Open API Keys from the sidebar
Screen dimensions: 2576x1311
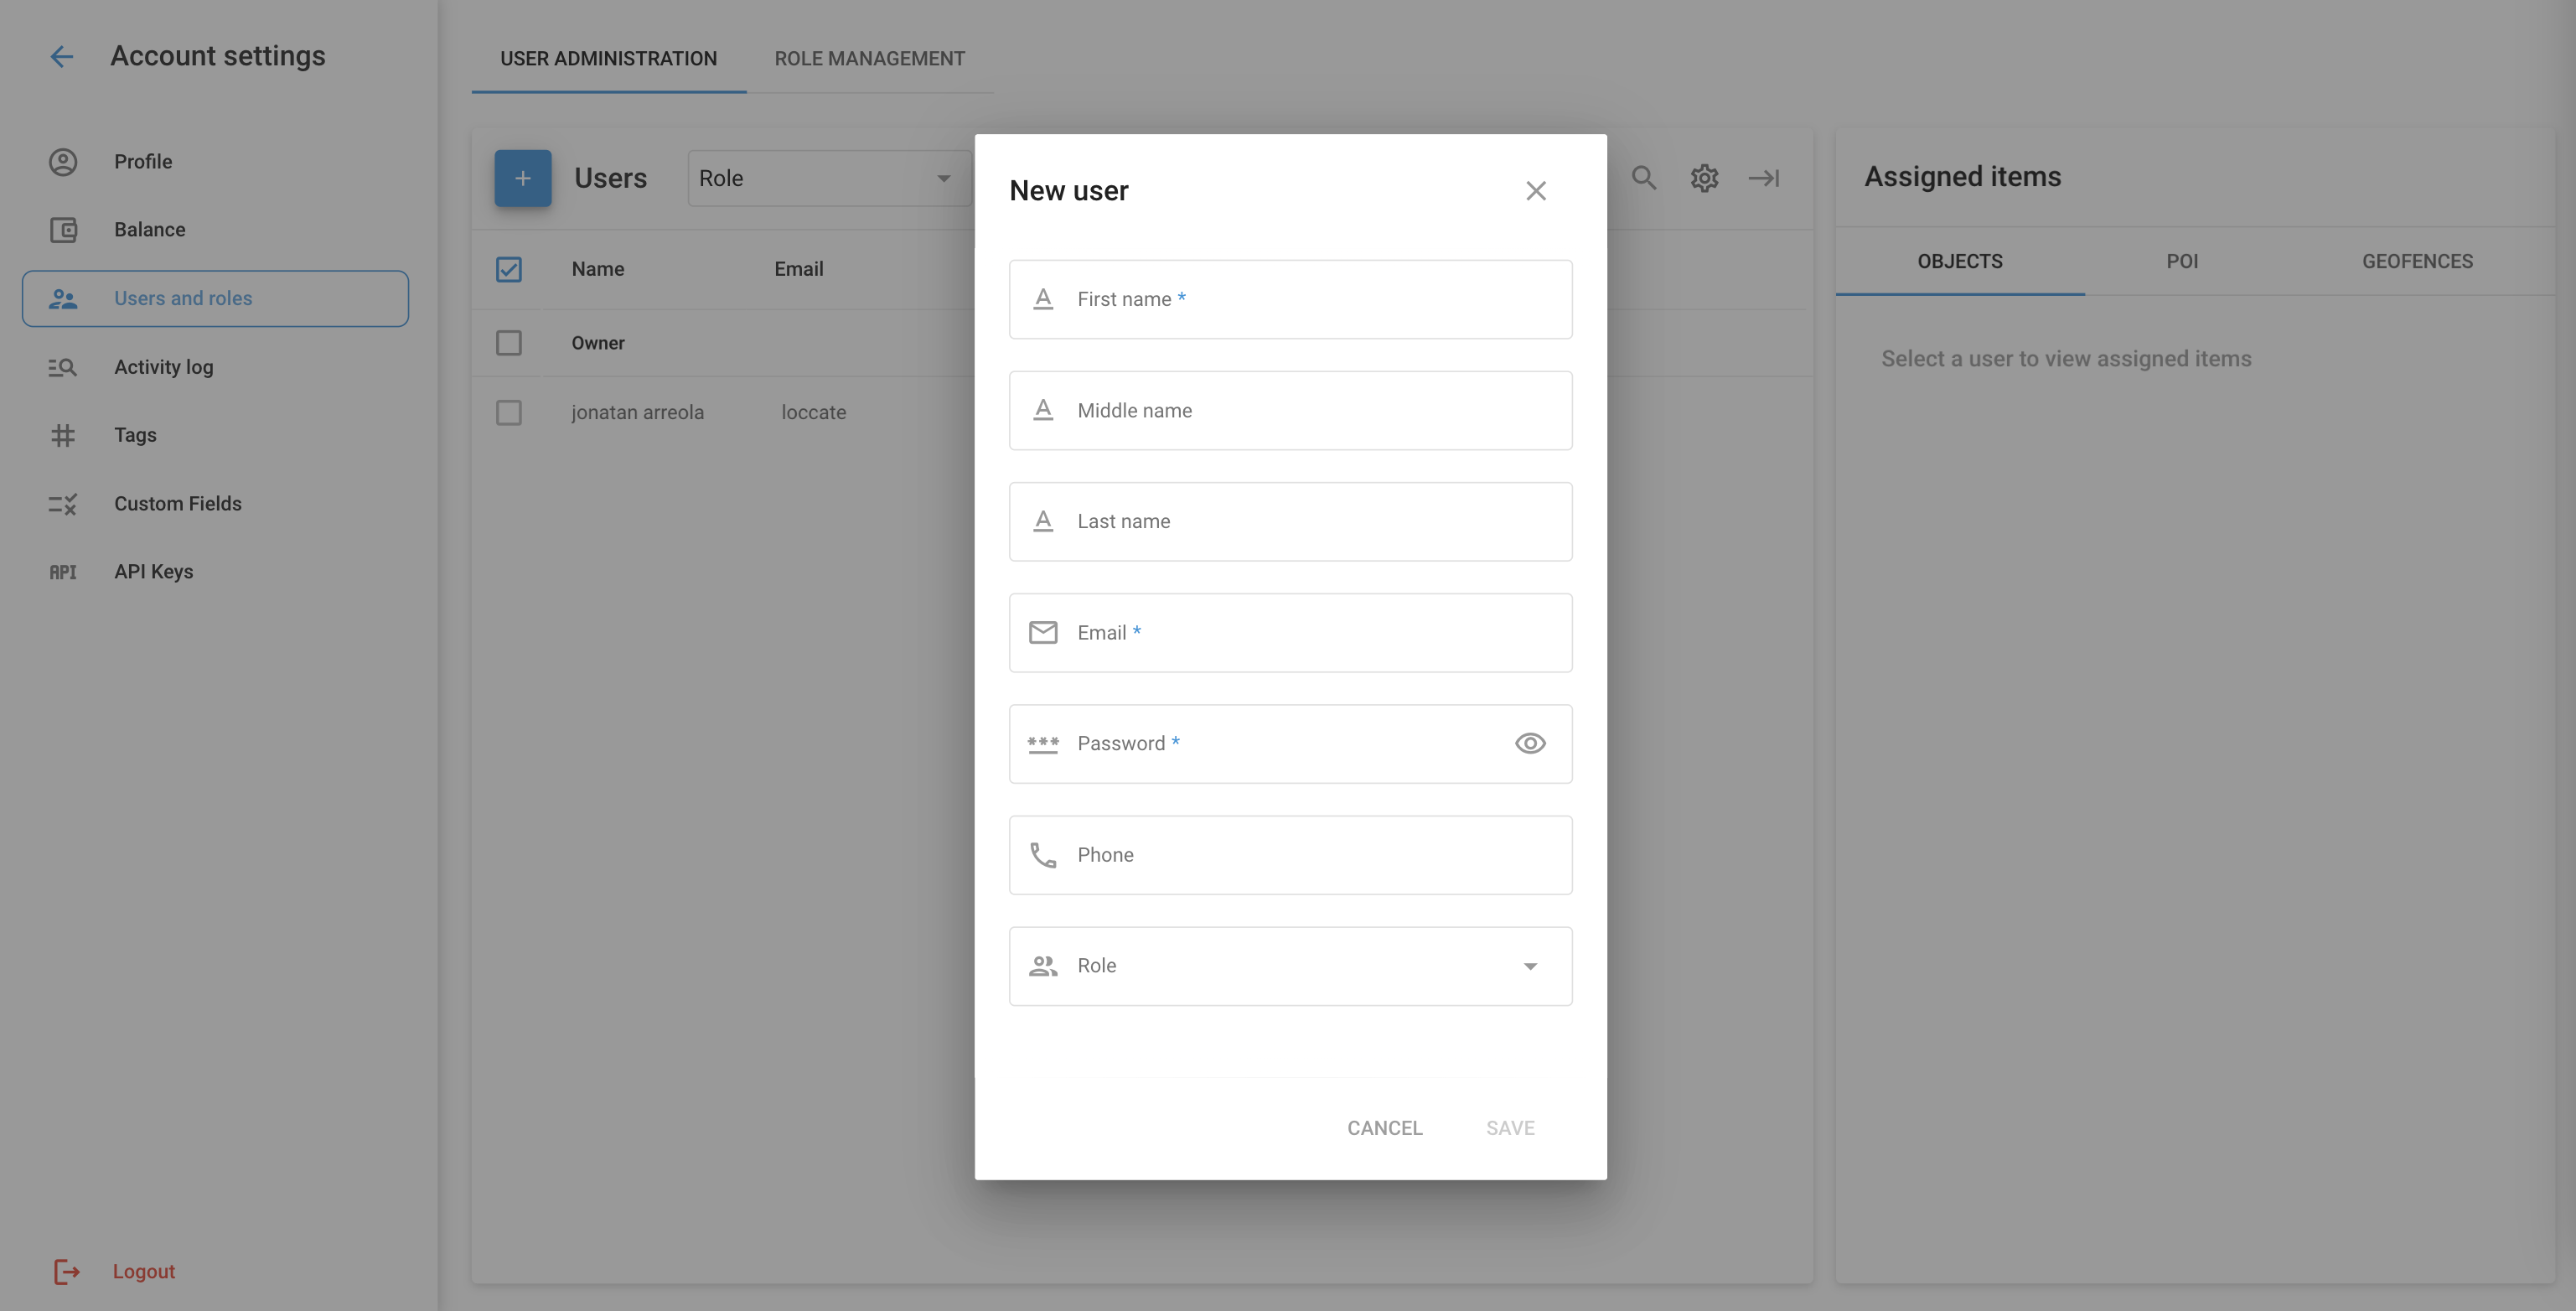(153, 572)
